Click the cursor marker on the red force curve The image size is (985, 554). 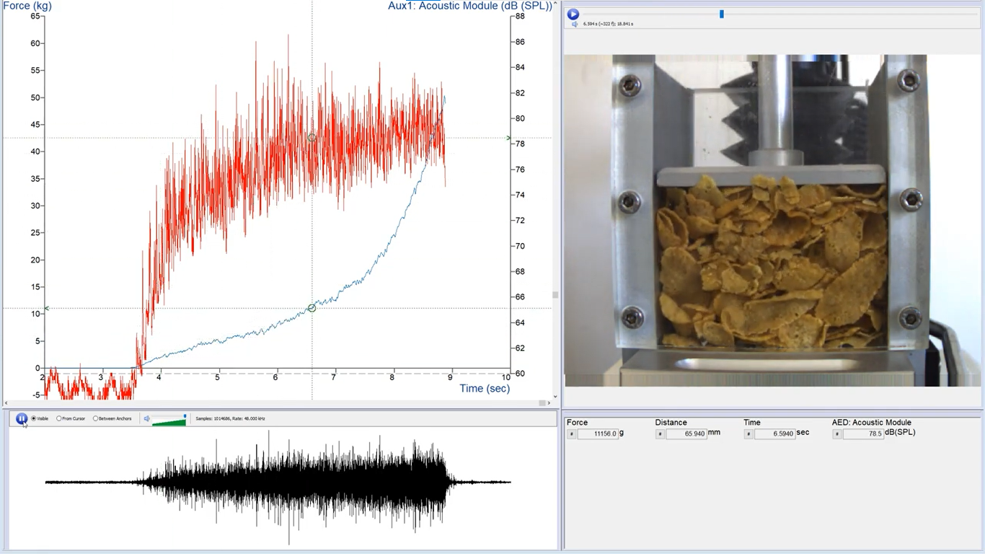pyautogui.click(x=312, y=137)
